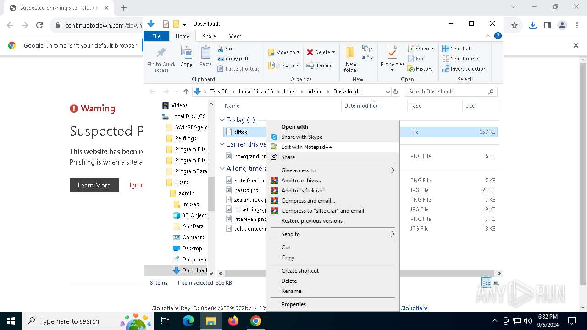Open Microsoft Edge from the taskbar
587x330 pixels.
[188, 321]
